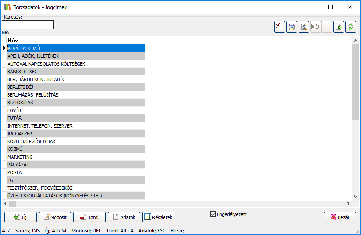
Task: Click the printer icon in toolbar
Action: pos(292,27)
